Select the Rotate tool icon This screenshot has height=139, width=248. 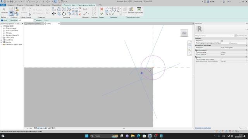64,14
